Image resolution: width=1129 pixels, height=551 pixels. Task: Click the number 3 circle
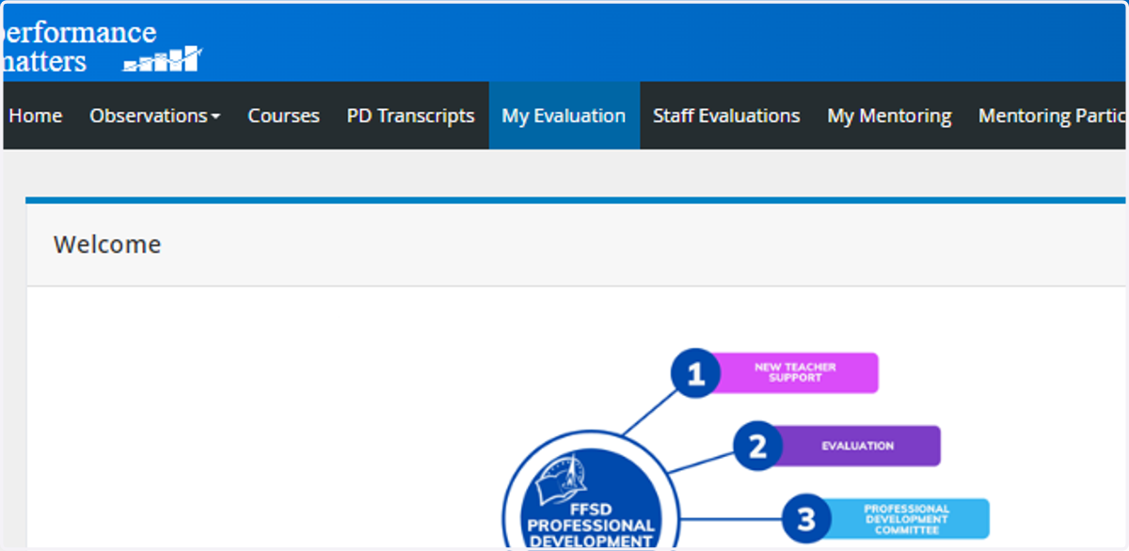pyautogui.click(x=806, y=518)
